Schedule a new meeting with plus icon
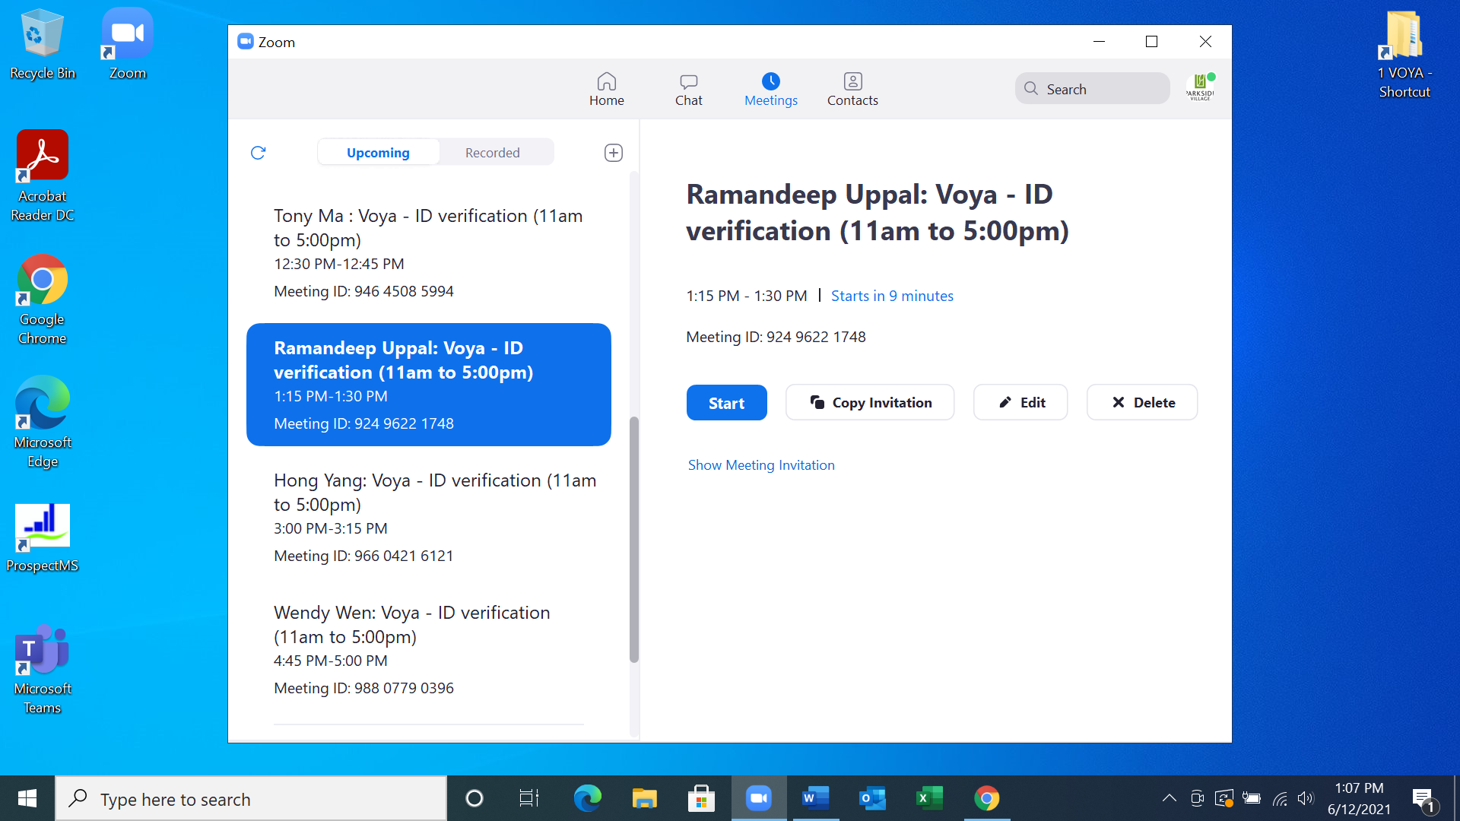Image resolution: width=1460 pixels, height=821 pixels. pos(614,153)
